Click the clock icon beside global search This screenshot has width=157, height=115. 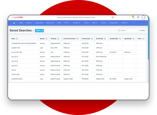point(113,17)
